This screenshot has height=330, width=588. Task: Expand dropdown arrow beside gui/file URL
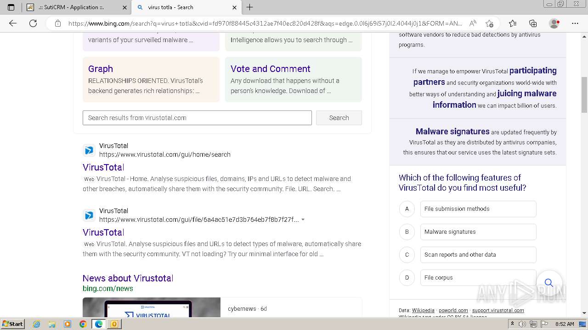[303, 220]
